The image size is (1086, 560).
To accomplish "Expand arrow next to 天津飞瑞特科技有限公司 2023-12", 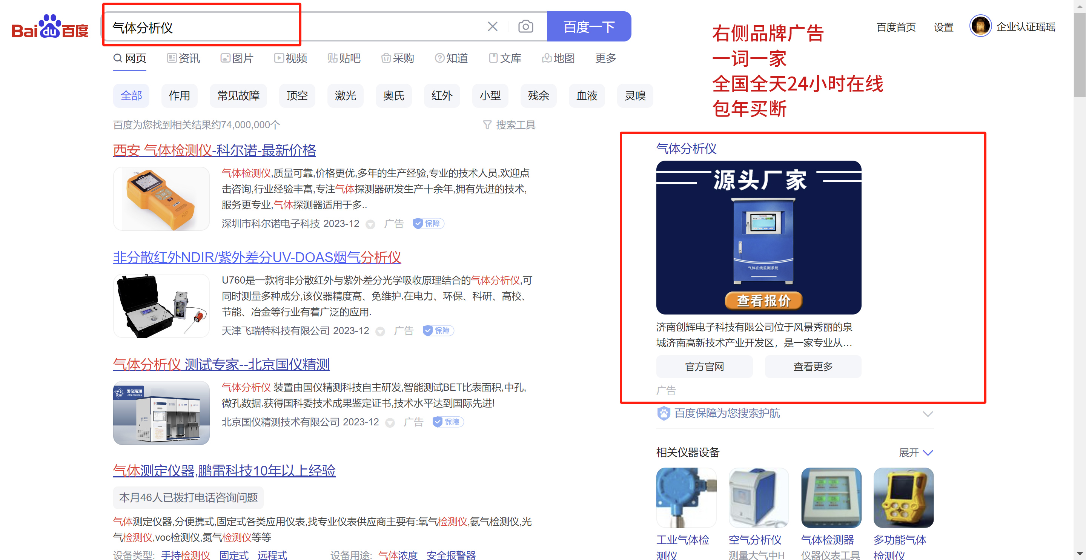I will [380, 331].
